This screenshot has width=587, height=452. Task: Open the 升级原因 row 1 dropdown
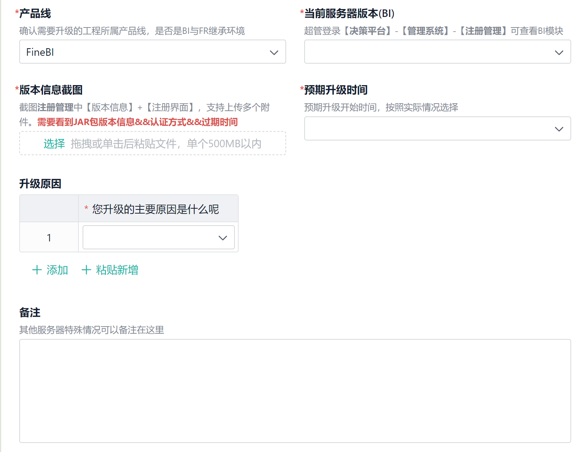click(158, 237)
